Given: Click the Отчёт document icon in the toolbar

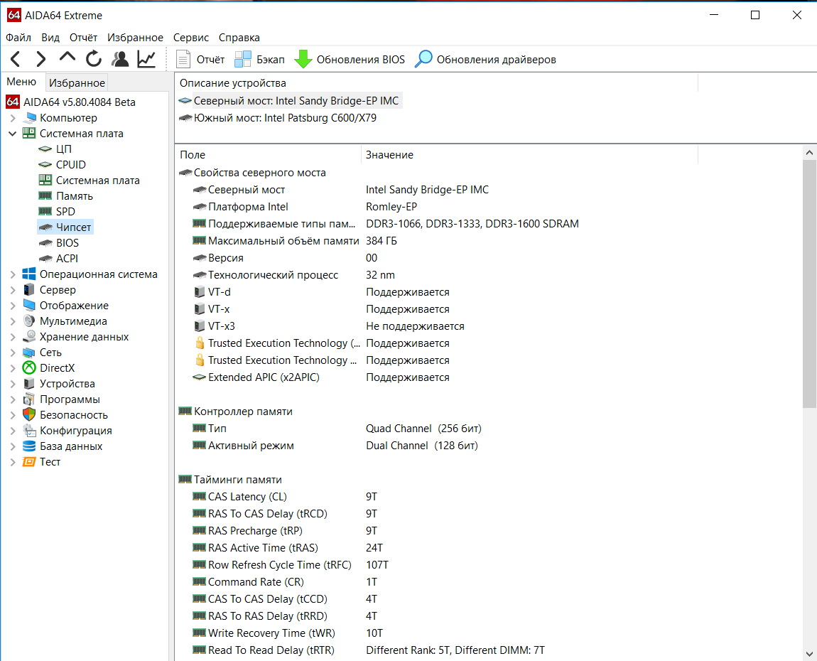Looking at the screenshot, I should [x=183, y=60].
